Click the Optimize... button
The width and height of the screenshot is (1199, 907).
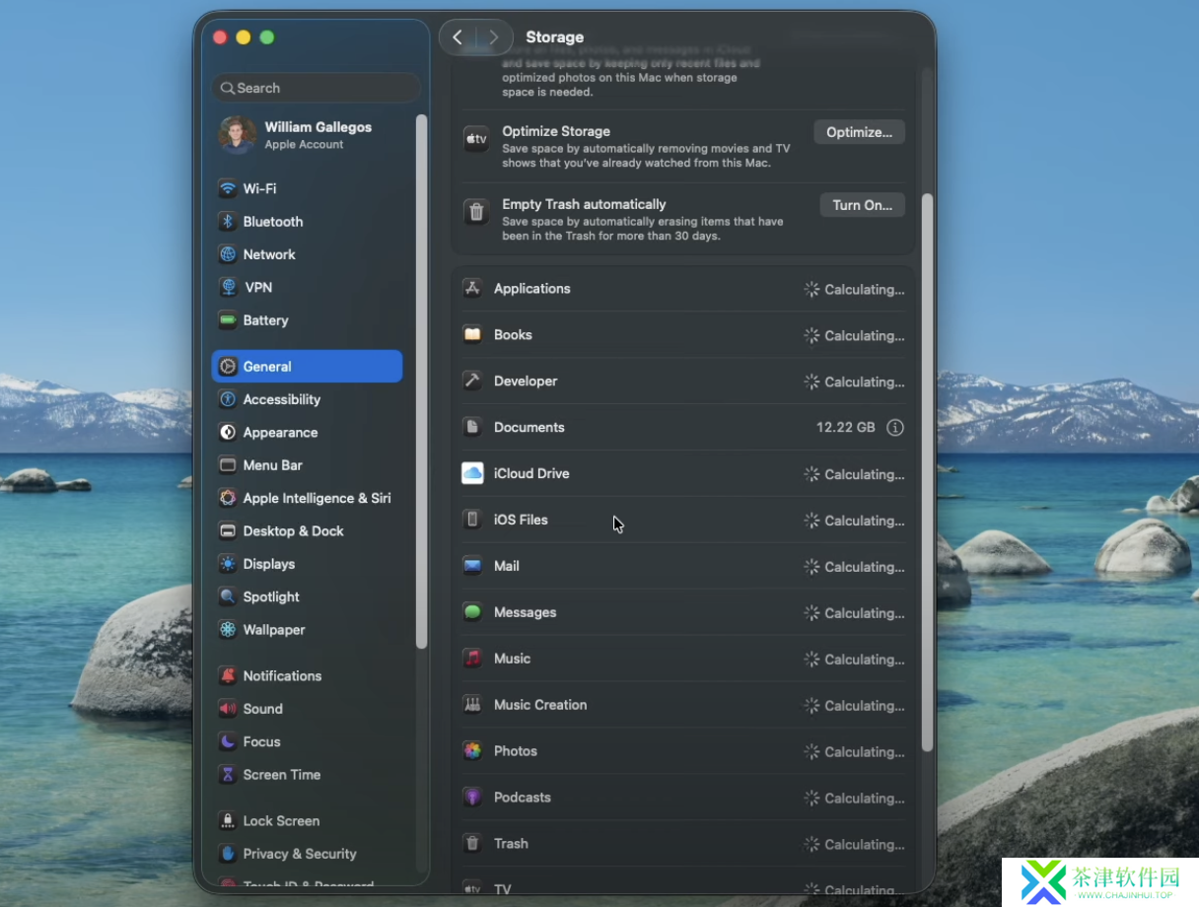[859, 132]
